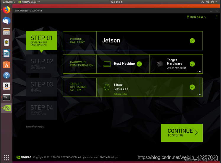Click the Linux penguin icon

(x=107, y=87)
